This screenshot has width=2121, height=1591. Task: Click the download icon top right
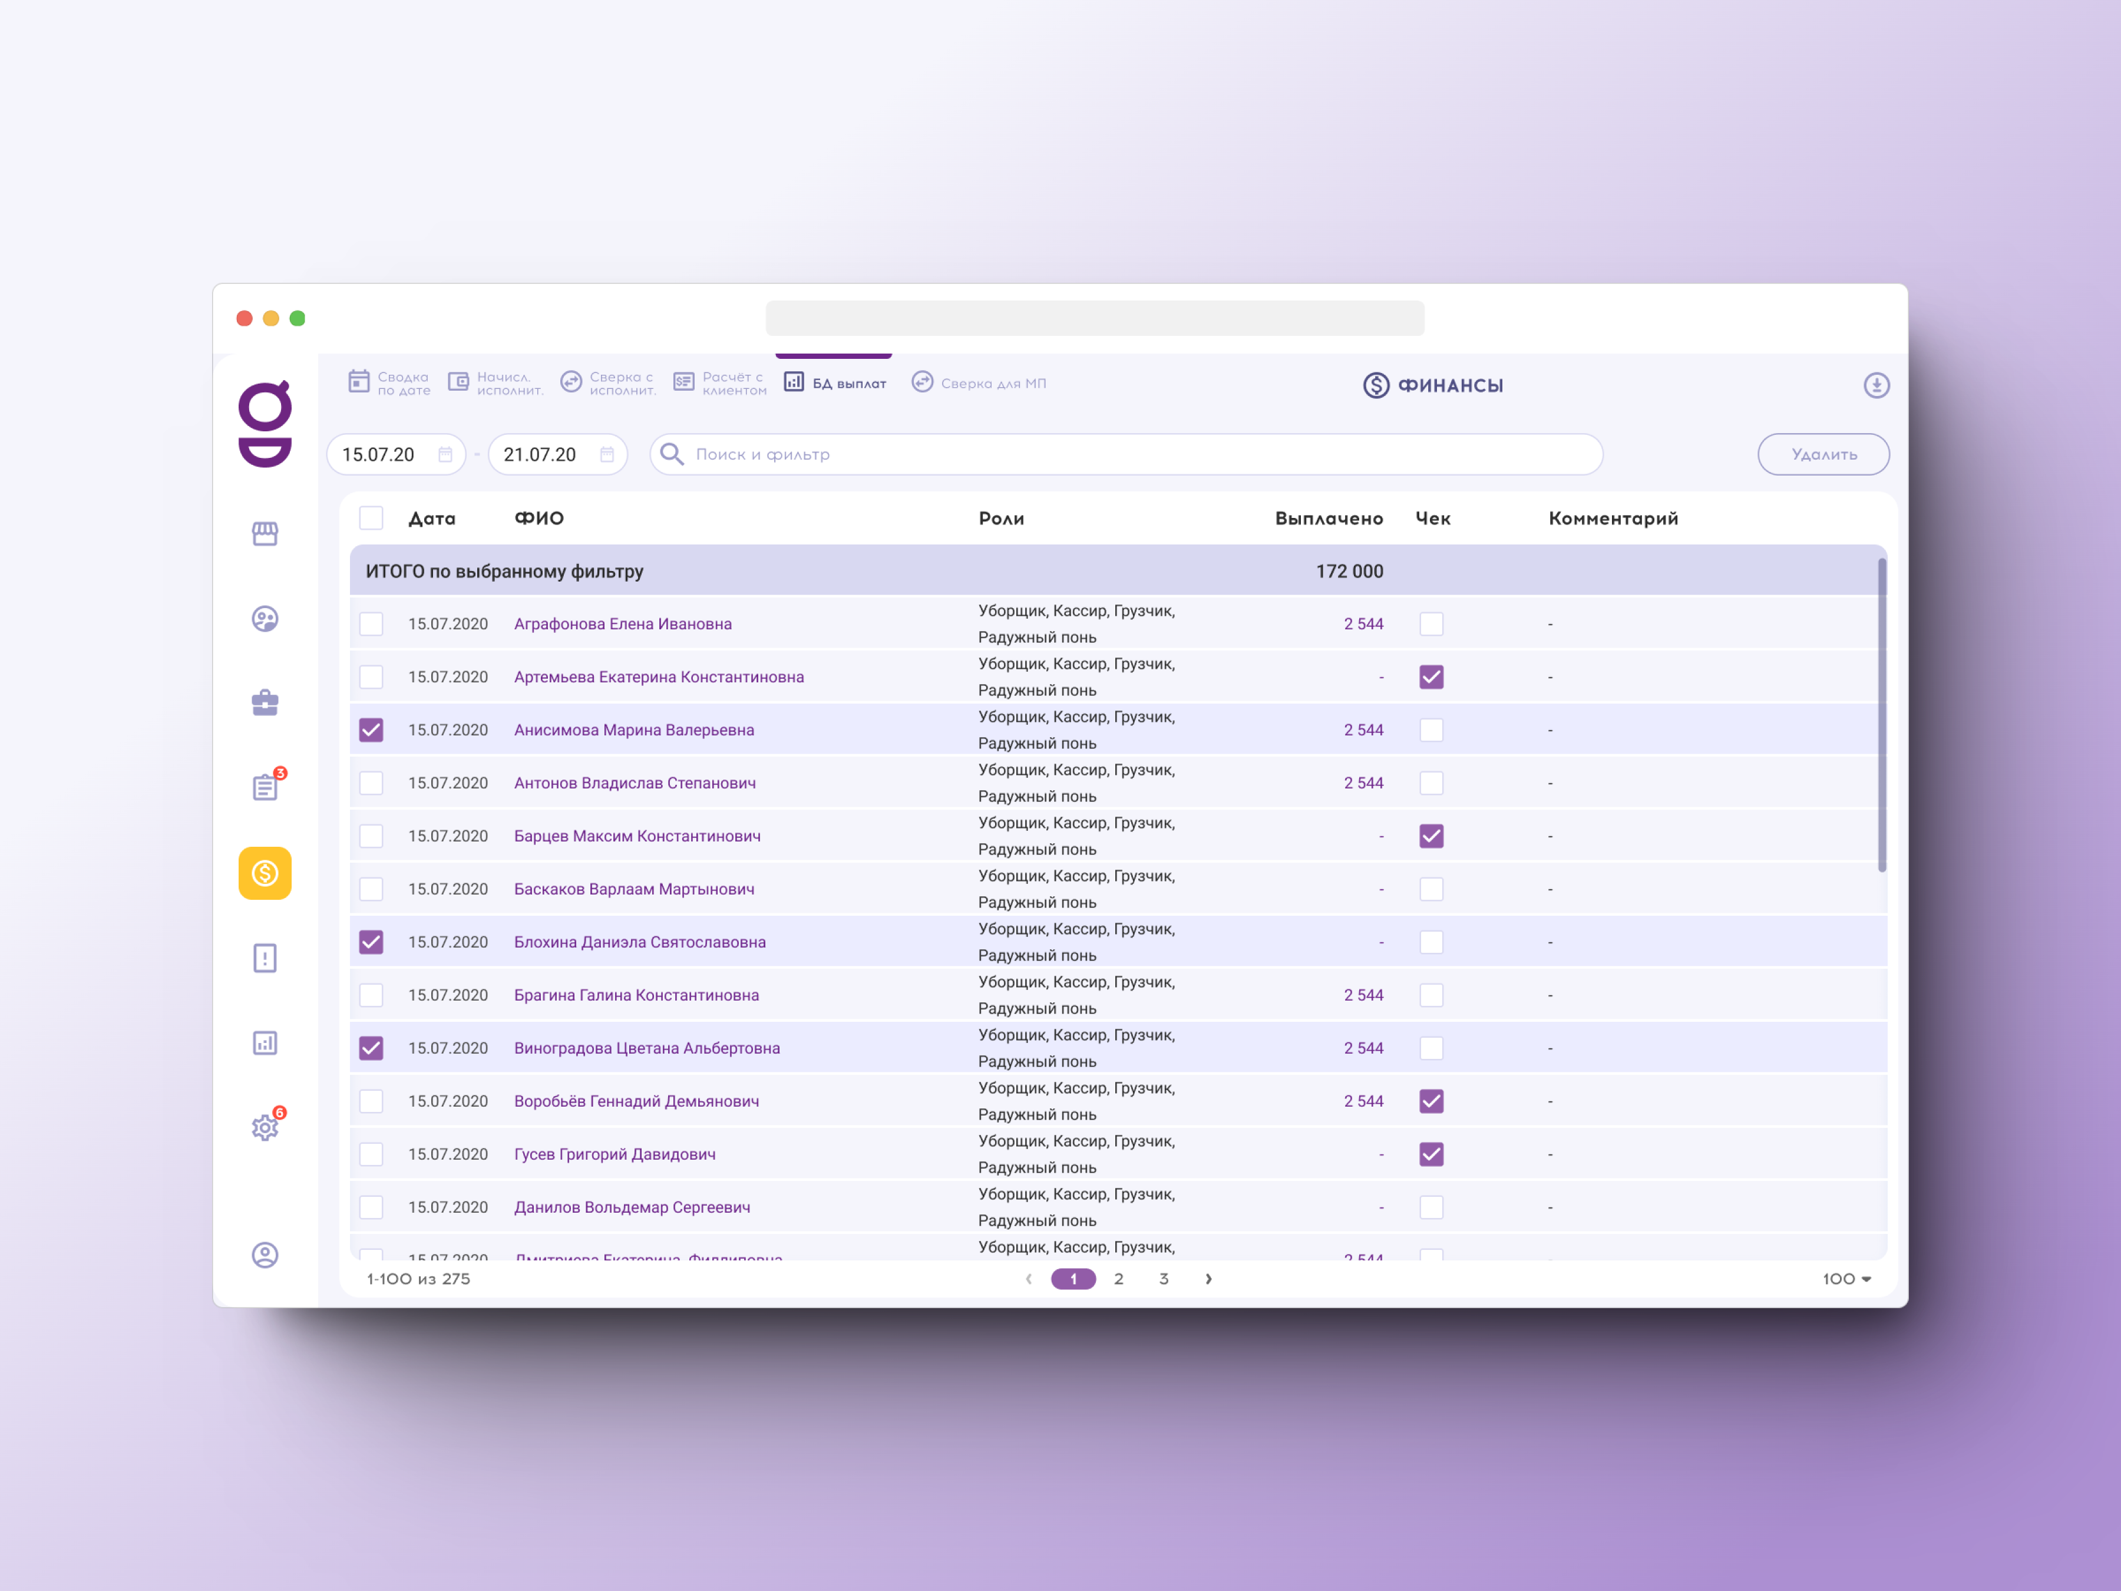tap(1876, 385)
